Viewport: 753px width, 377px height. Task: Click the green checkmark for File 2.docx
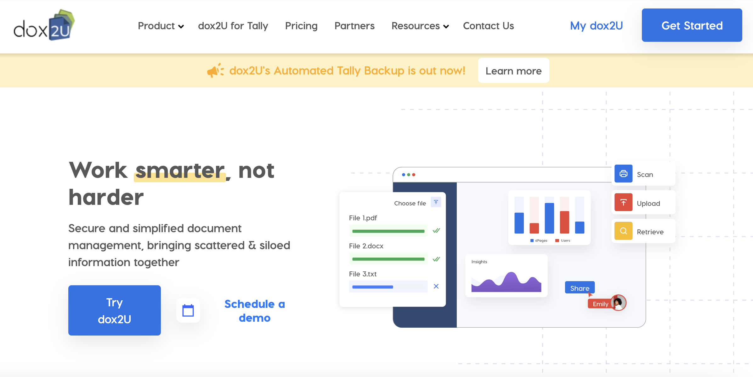[436, 259]
